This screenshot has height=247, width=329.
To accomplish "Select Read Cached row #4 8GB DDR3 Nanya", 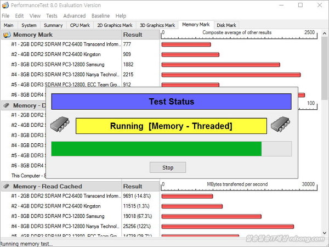I will (65, 226).
